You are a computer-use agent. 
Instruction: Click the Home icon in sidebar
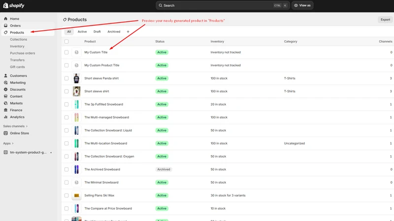[x=5, y=19]
